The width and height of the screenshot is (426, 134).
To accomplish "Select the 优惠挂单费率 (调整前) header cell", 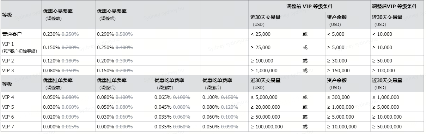I will click(68, 83).
